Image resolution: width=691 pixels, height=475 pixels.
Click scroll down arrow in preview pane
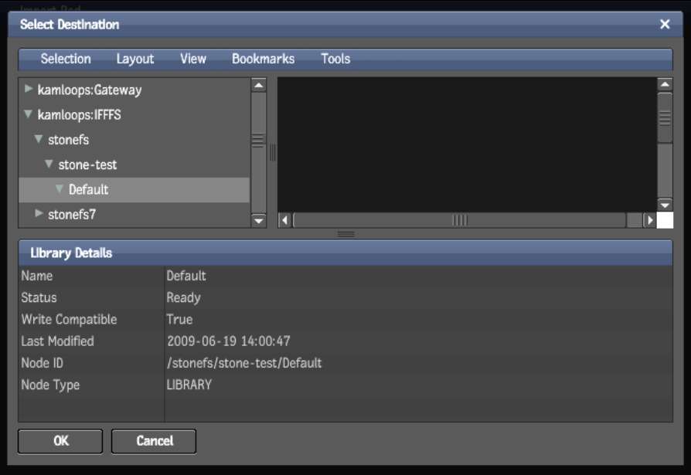click(665, 205)
